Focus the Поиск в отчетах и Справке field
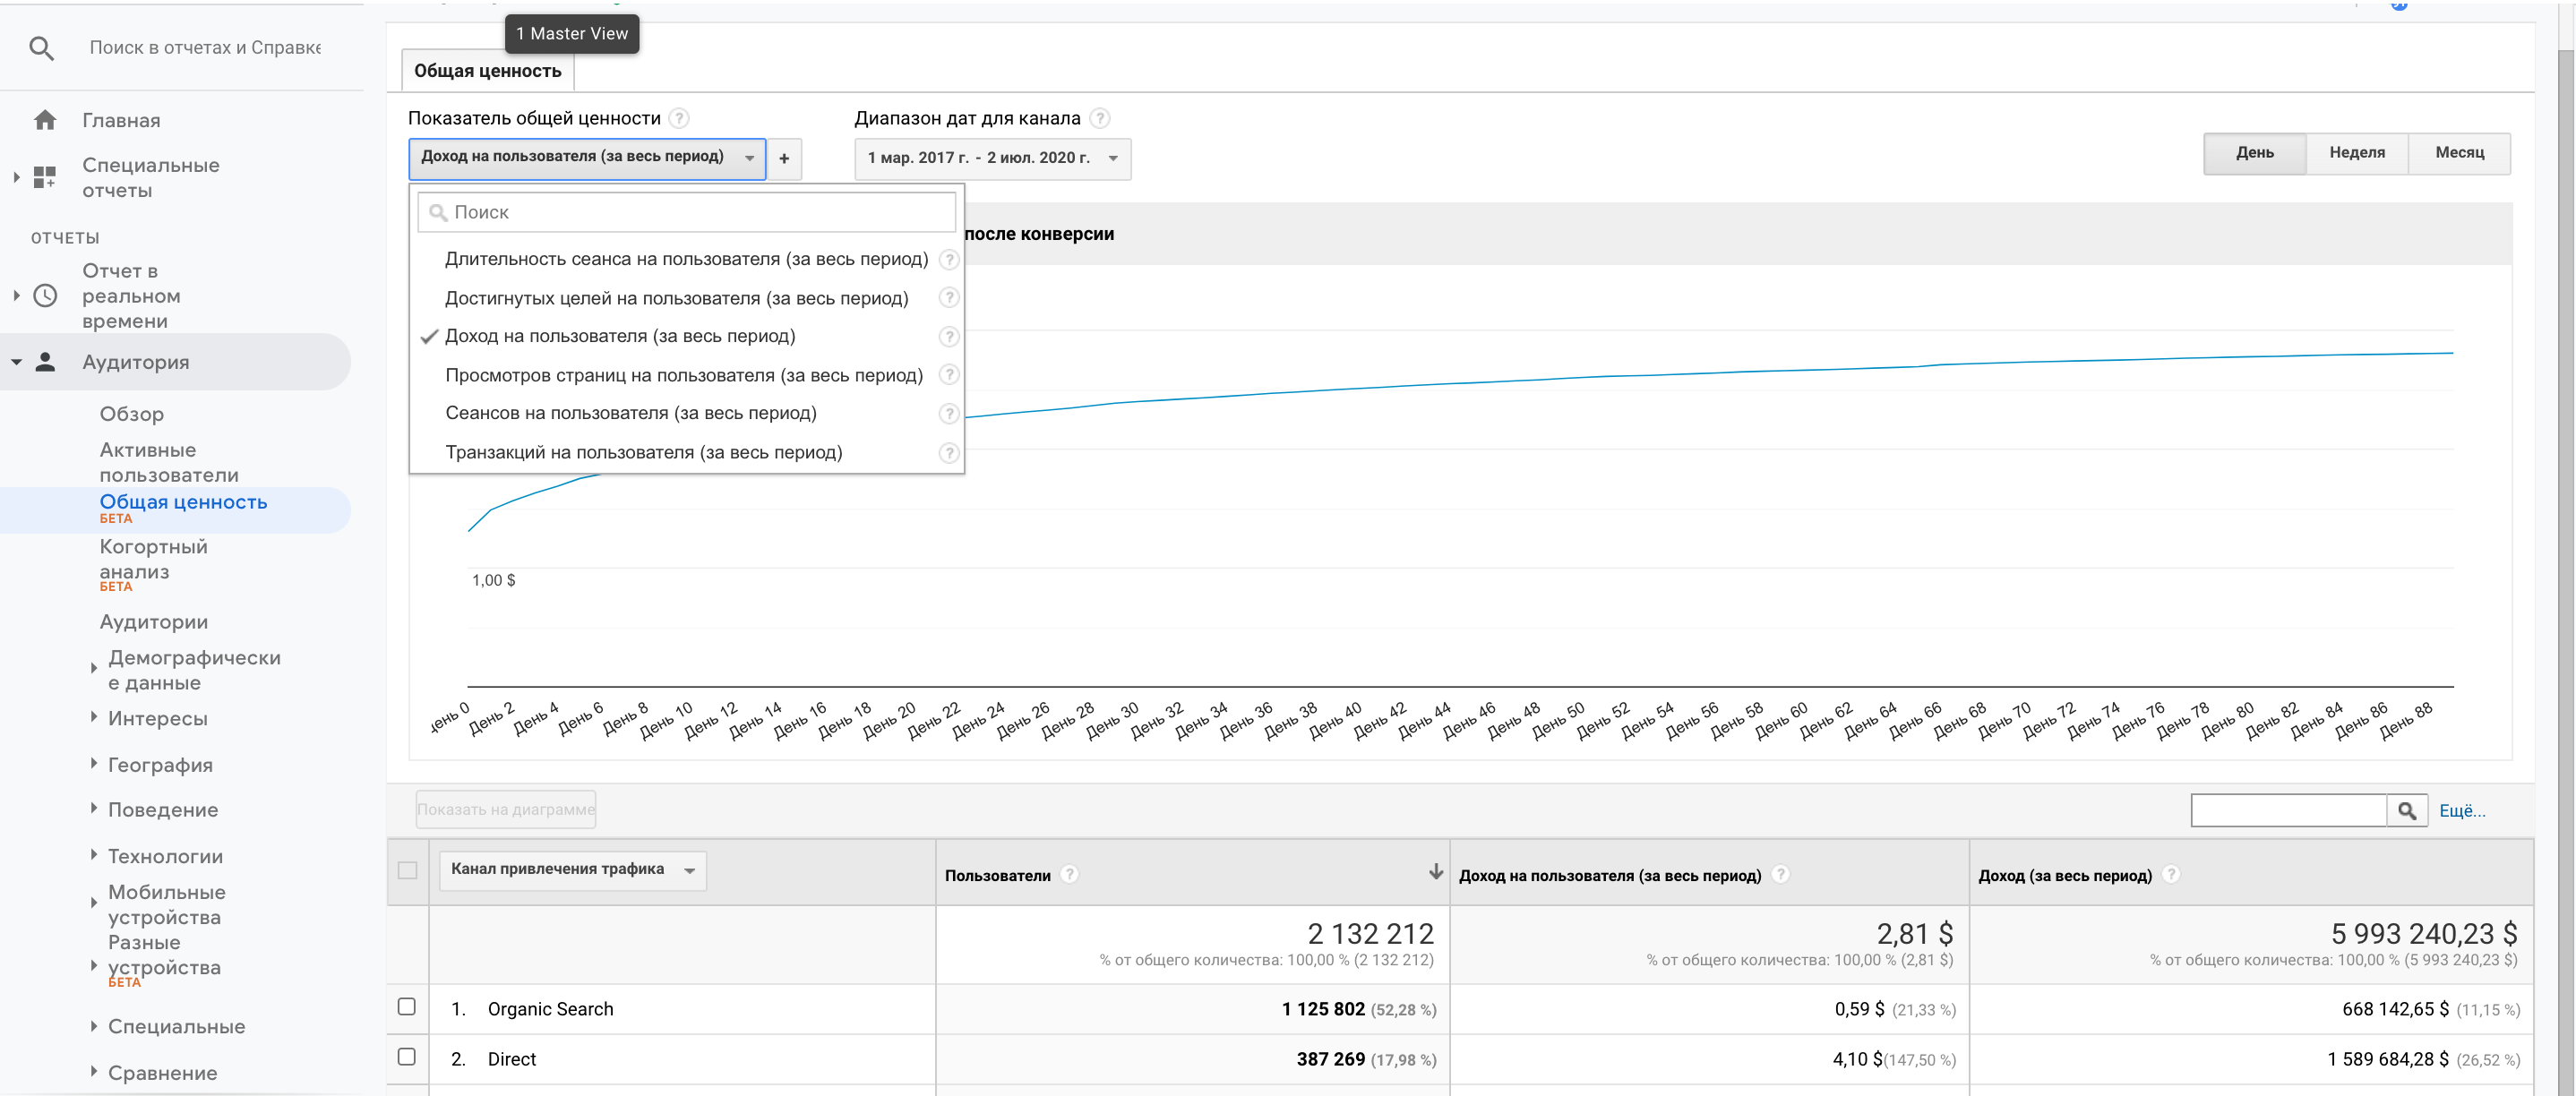This screenshot has width=2576, height=1096. [205, 48]
